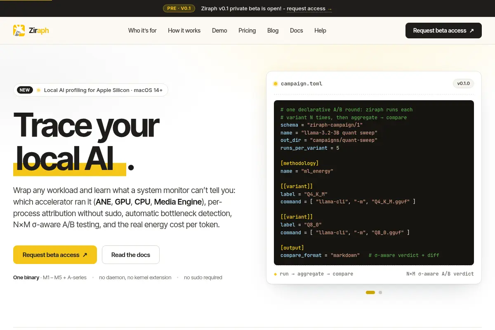The image size is (495, 330).
Task: Click the yellow dot beside campaign.toml
Action: click(276, 84)
